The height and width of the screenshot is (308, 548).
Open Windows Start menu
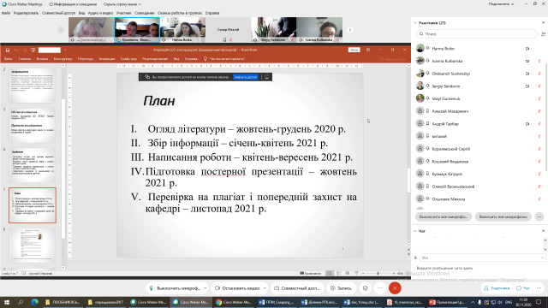coord(6,302)
